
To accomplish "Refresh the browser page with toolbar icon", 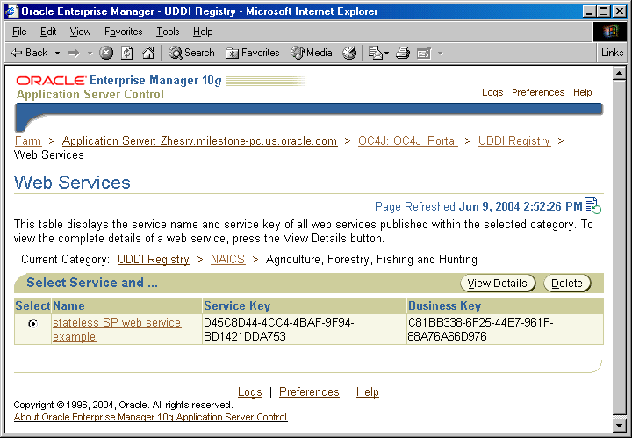I will pos(127,53).
